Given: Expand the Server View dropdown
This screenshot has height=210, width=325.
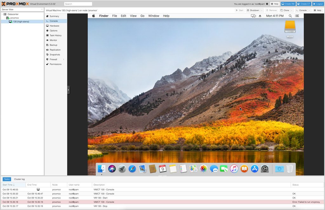Looking at the screenshot, I should tap(42, 10).
